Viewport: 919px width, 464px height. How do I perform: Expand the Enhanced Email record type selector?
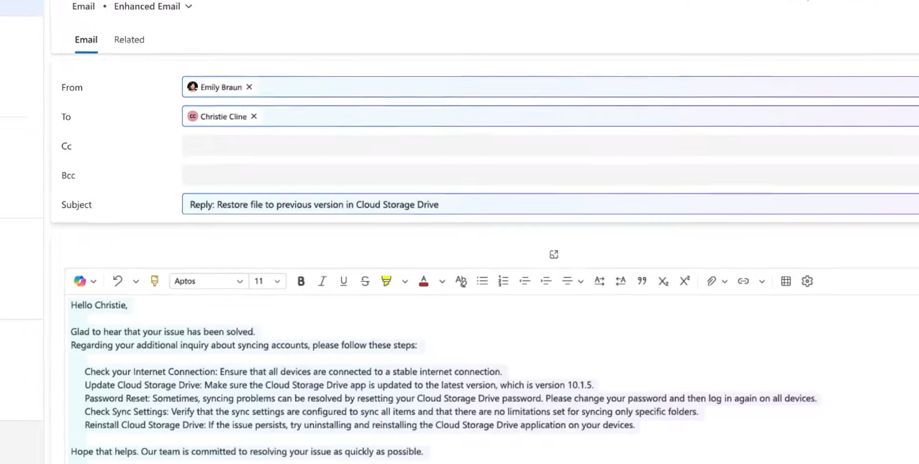point(188,6)
